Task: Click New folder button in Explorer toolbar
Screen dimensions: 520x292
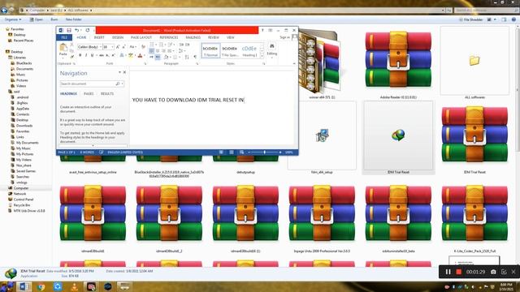Action: pos(74,19)
